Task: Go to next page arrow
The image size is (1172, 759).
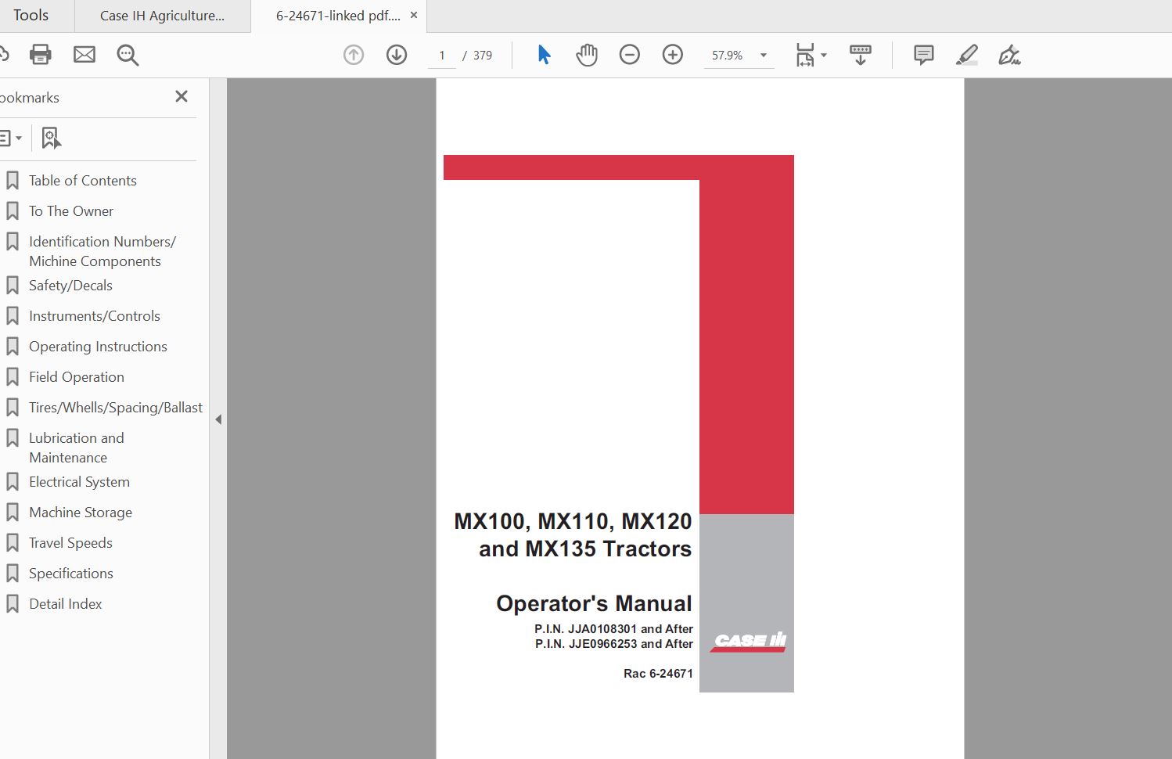Action: tap(397, 55)
